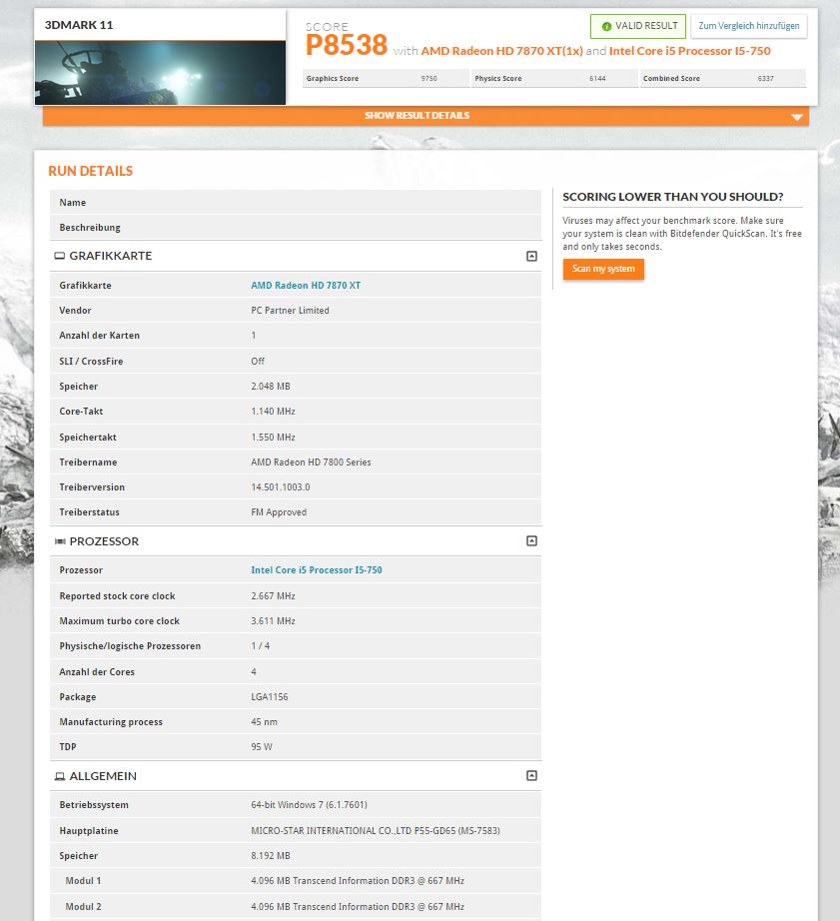Select SLI / CrossFire value Off
Screen dimensions: 840x921
(258, 362)
